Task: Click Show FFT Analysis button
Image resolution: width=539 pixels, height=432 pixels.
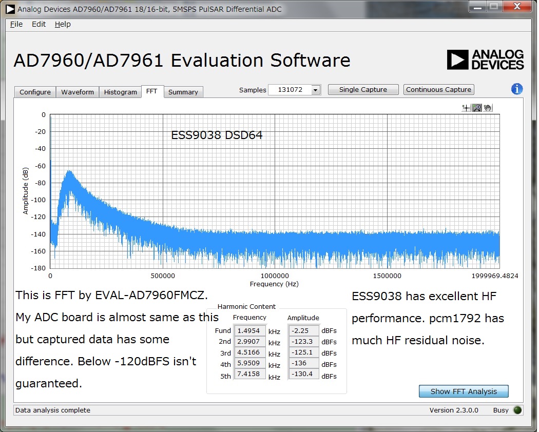Action: 464,391
